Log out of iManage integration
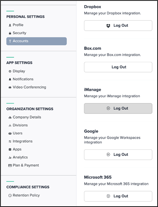Screen dimensions: 158x207 [118, 108]
